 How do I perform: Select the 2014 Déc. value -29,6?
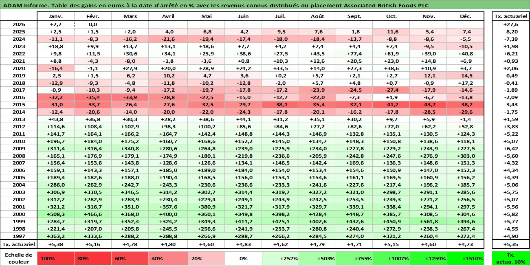[x=466, y=112]
